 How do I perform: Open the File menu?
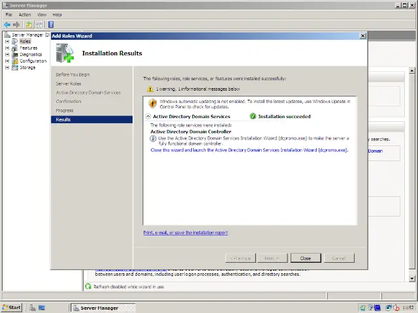pyautogui.click(x=8, y=14)
